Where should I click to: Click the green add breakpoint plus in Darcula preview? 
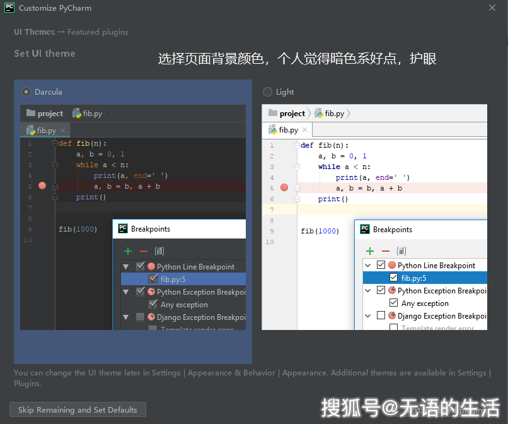pos(128,251)
